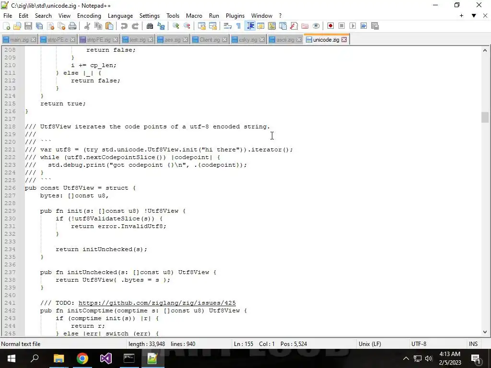
Task: Open Chrome from the taskbar
Action: click(x=82, y=358)
